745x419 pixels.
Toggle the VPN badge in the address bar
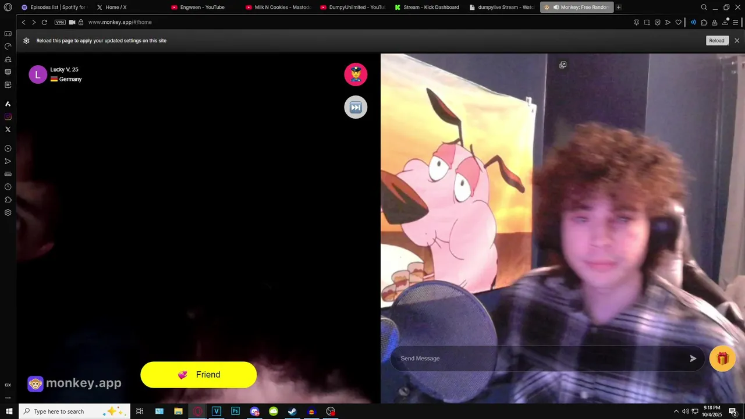point(60,22)
